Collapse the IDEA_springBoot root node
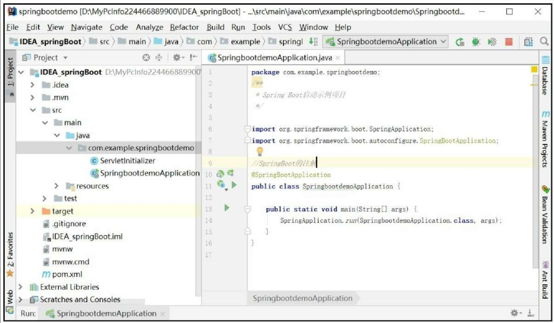Screen dimensions: 554x323 coord(21,72)
